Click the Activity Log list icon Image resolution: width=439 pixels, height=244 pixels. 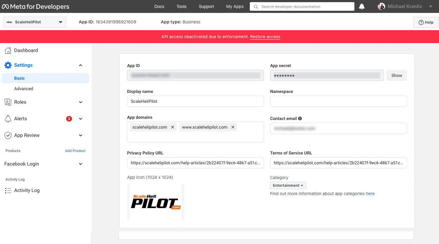click(x=8, y=190)
